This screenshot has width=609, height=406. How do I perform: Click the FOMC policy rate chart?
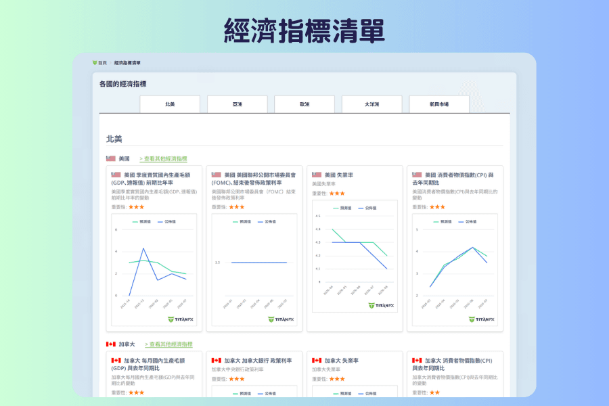pos(254,270)
